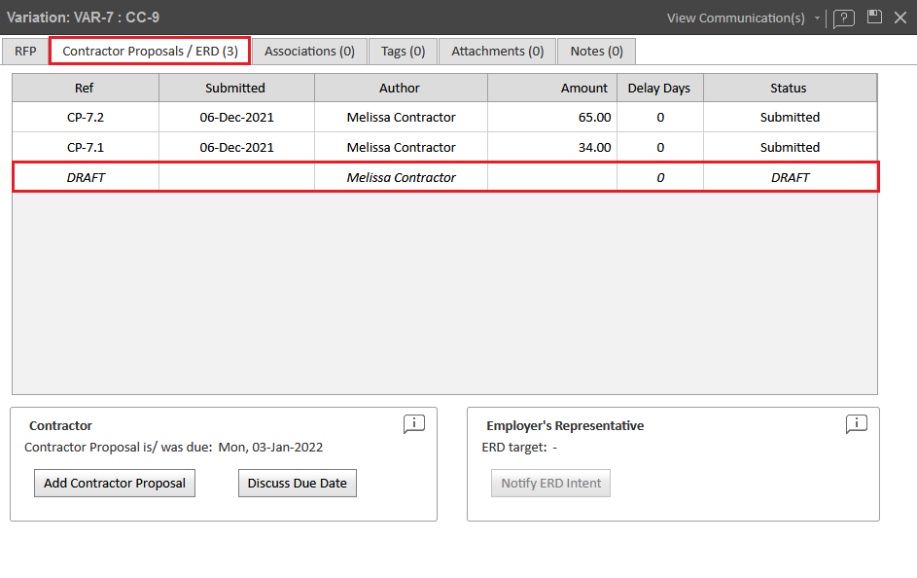Click the Discuss Due Date button
This screenshot has width=917, height=578.
(297, 483)
